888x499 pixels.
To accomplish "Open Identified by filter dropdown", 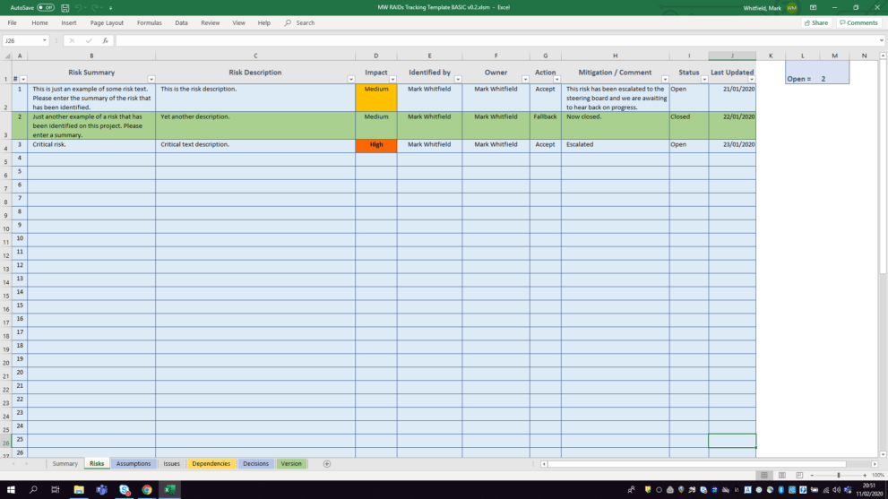I will point(458,80).
